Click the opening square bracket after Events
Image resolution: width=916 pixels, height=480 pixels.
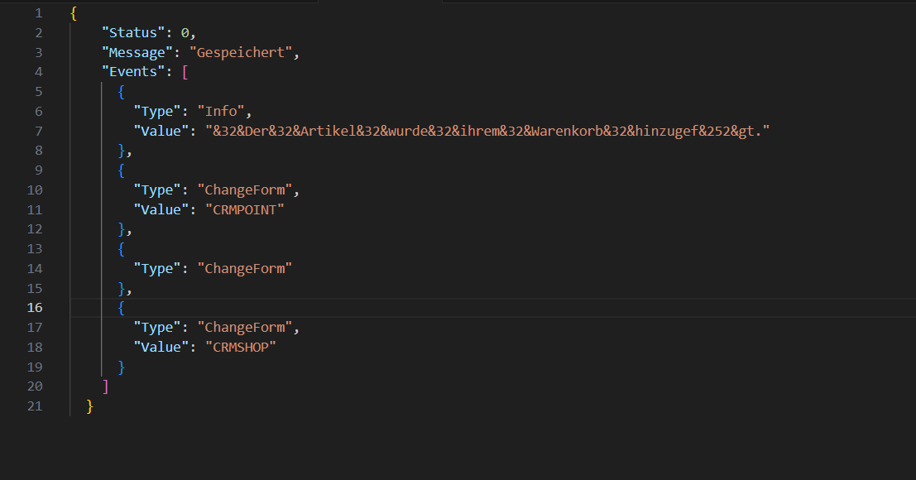point(185,72)
